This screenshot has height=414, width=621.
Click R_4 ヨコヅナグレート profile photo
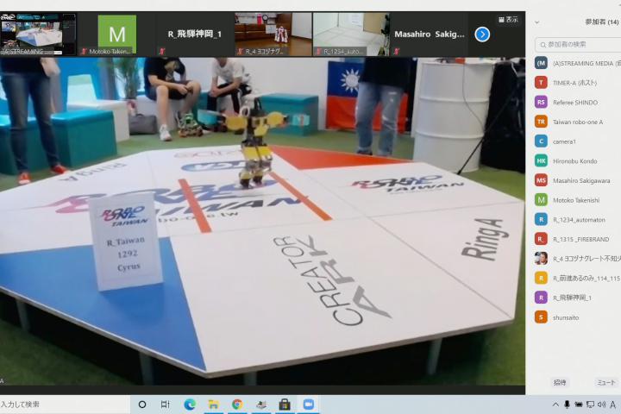[x=541, y=258]
